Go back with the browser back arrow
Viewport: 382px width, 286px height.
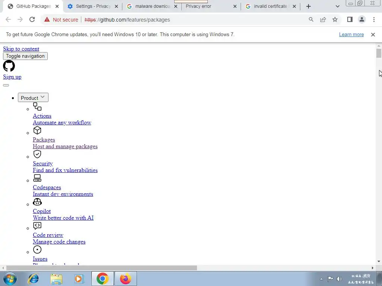(8, 19)
